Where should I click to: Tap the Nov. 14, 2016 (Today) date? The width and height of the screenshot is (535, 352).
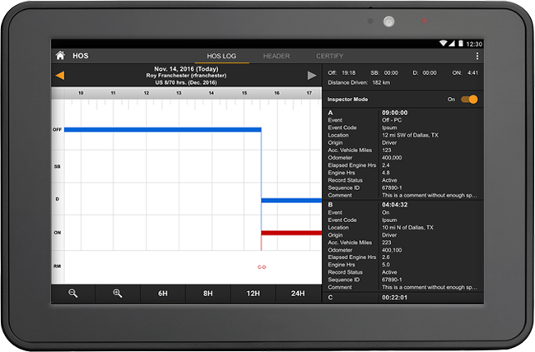(x=186, y=69)
